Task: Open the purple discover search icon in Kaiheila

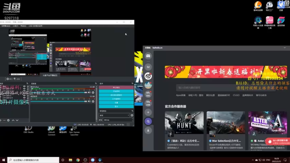Action: (x=148, y=121)
